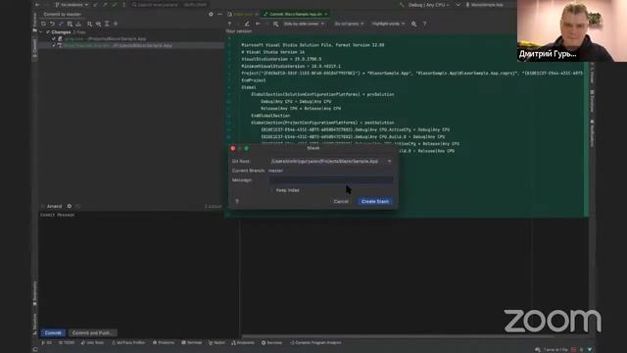Go to previous difference up arrow
This screenshot has width=627, height=353.
tap(229, 24)
